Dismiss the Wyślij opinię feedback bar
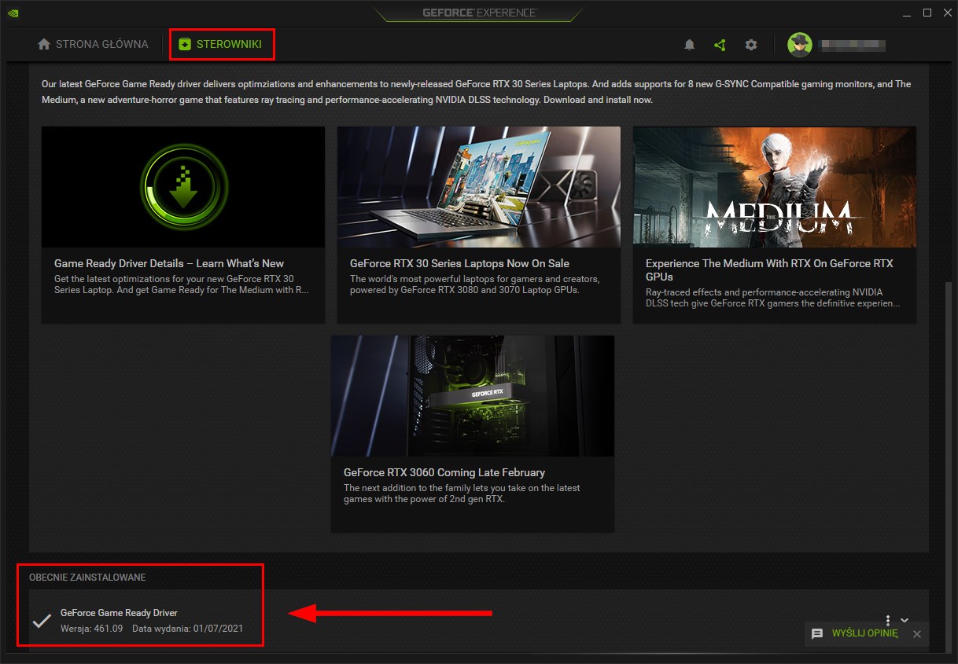958x664 pixels. pos(916,633)
